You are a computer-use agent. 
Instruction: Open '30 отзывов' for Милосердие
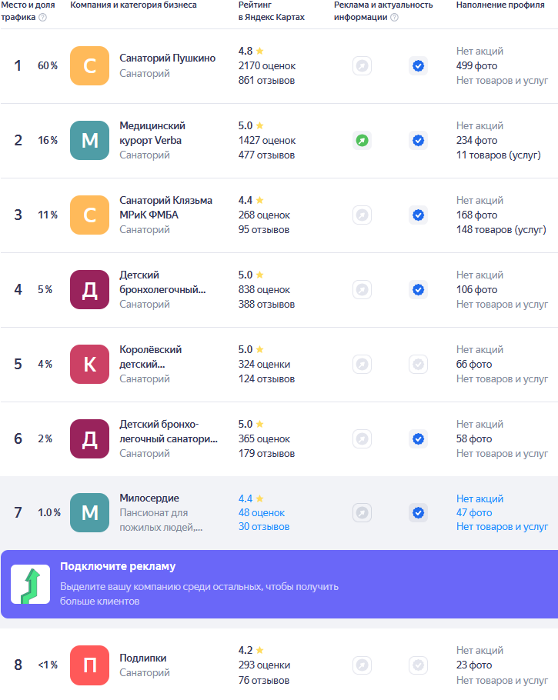coord(263,527)
